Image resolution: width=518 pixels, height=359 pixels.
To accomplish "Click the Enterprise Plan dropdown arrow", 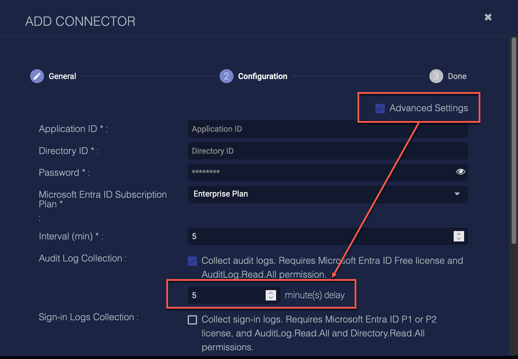I will [x=457, y=194].
